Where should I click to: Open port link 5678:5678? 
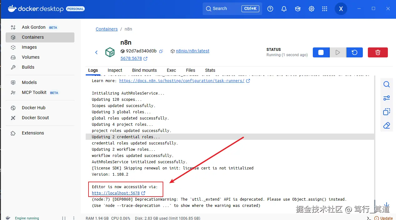coord(131,58)
